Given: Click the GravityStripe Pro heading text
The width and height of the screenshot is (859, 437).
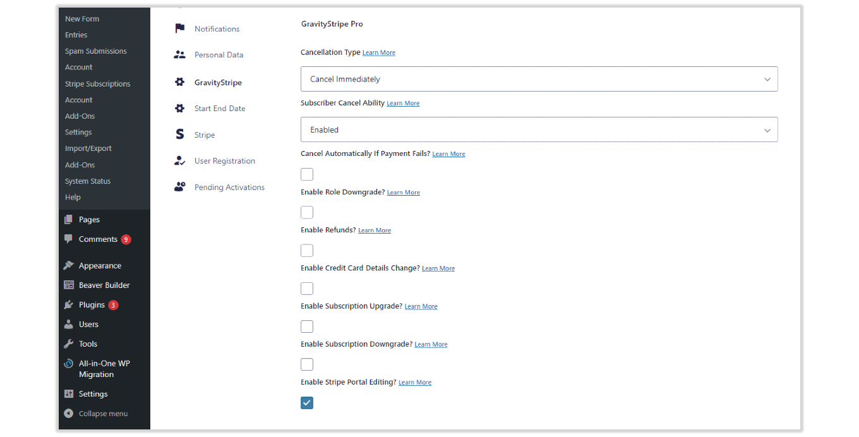Looking at the screenshot, I should (332, 24).
